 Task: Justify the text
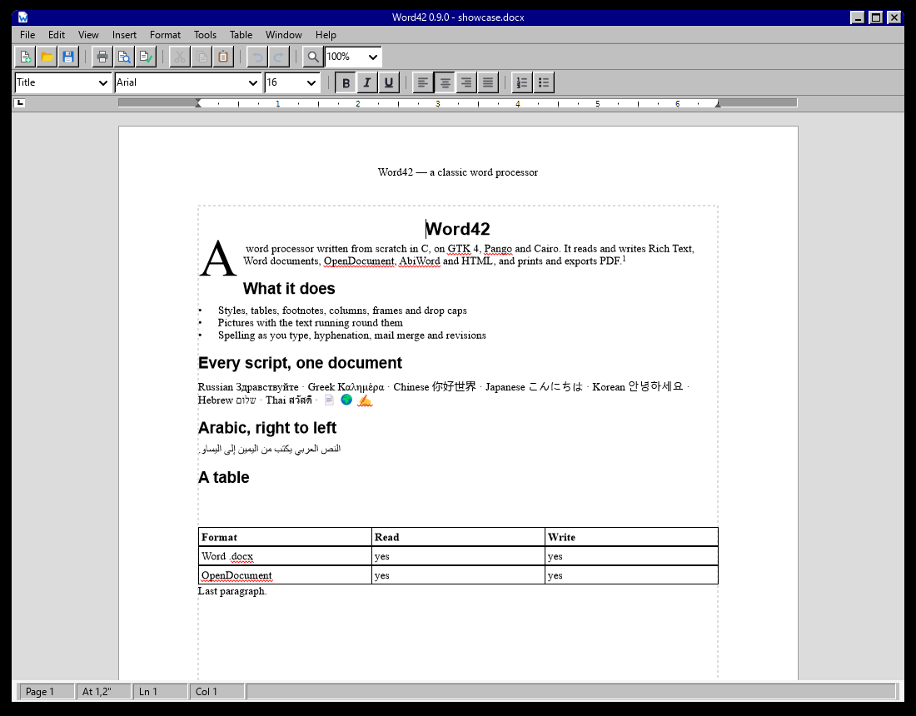click(x=488, y=82)
